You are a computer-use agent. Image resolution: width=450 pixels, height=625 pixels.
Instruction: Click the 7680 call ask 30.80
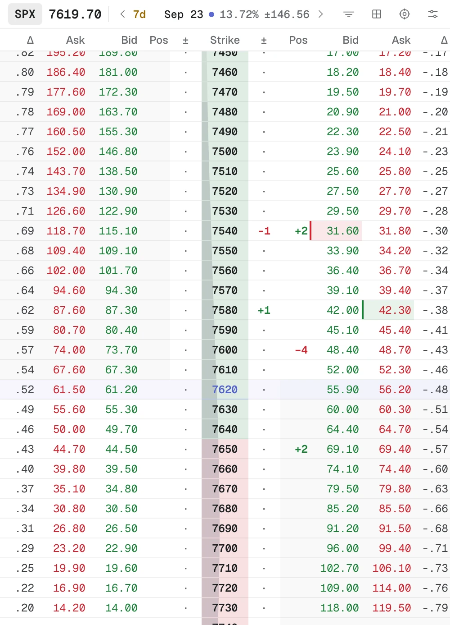click(x=69, y=509)
